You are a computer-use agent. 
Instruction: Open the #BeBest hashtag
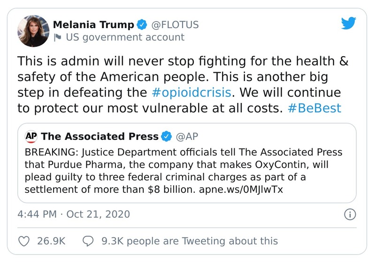(x=313, y=108)
